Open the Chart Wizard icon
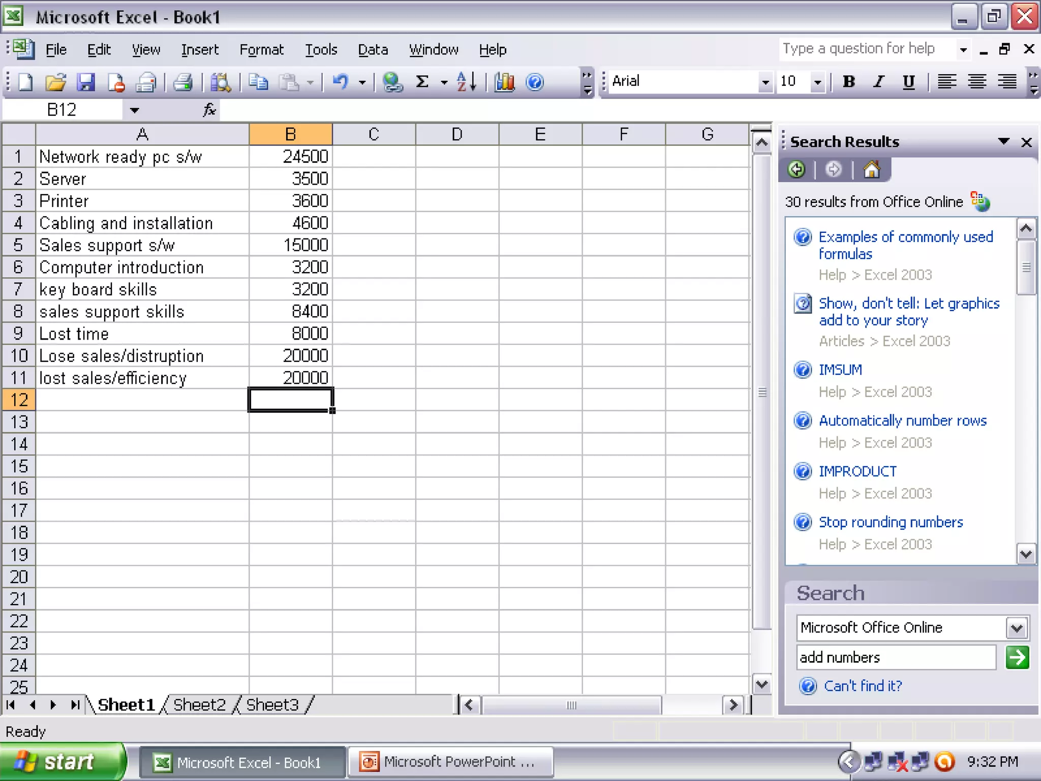The width and height of the screenshot is (1041, 781). coord(504,82)
